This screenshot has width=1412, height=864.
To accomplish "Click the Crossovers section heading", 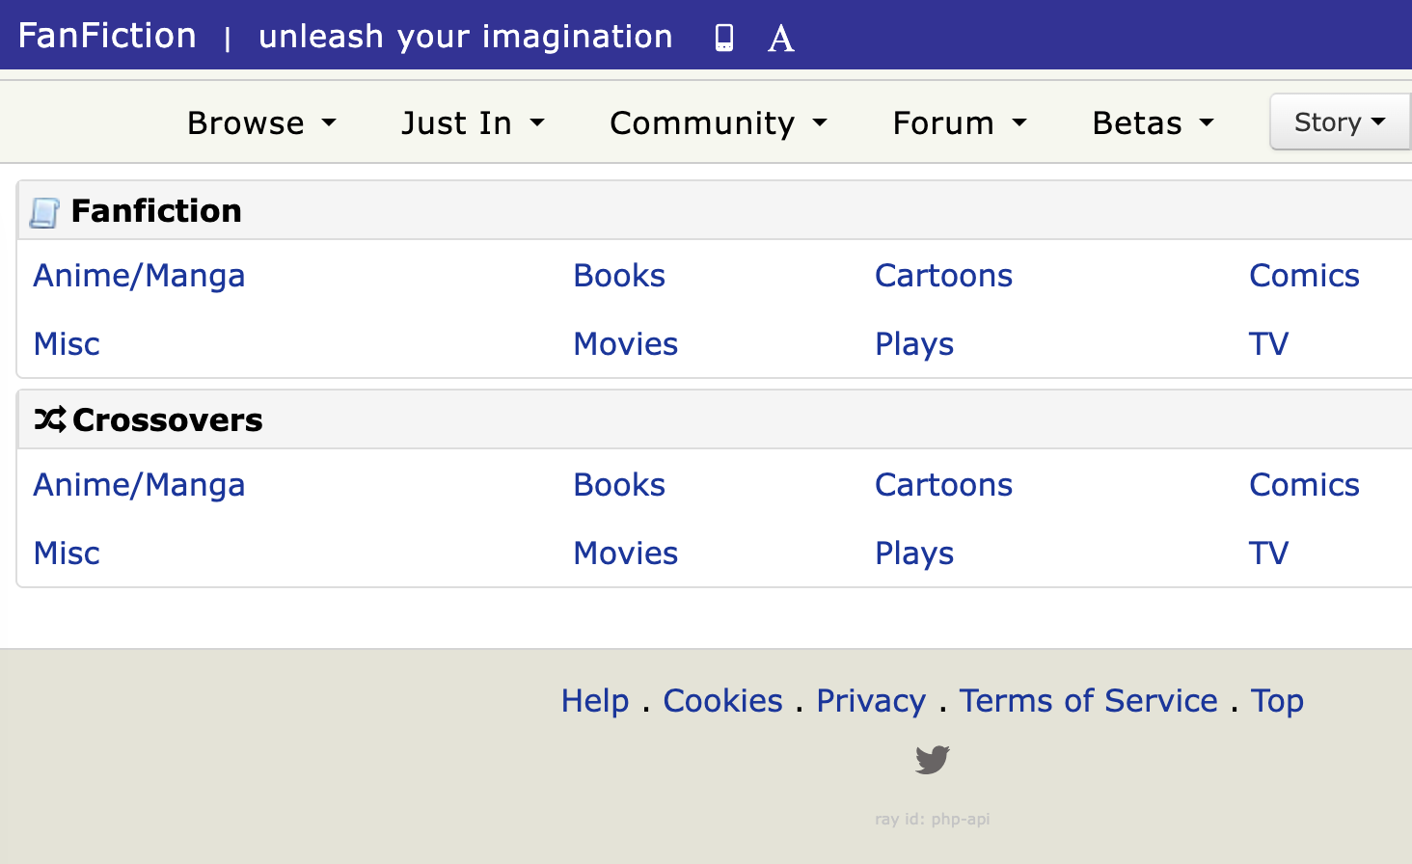I will click(168, 420).
